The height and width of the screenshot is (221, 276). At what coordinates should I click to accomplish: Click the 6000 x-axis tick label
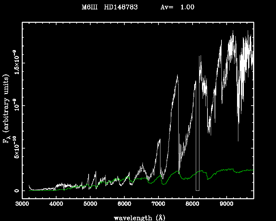coord(124,204)
